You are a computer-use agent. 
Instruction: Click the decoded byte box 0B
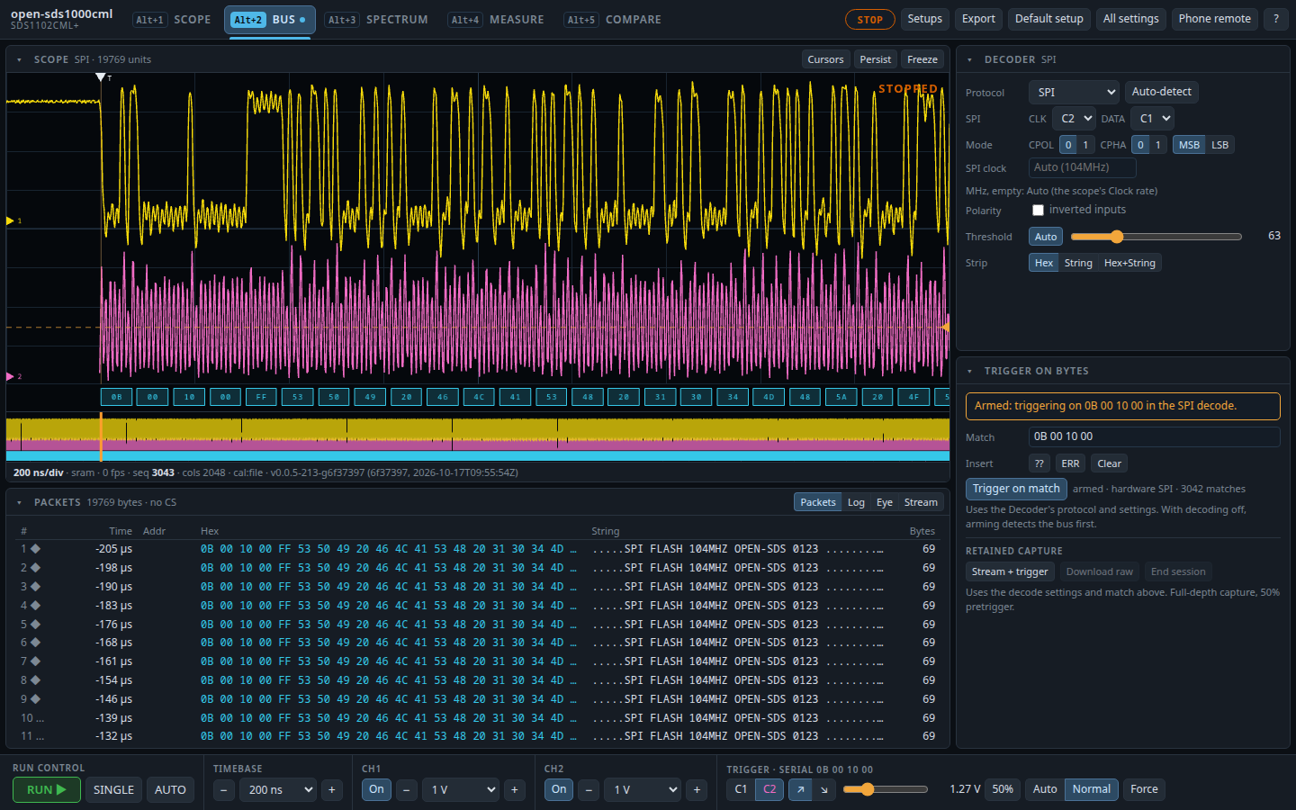(116, 397)
